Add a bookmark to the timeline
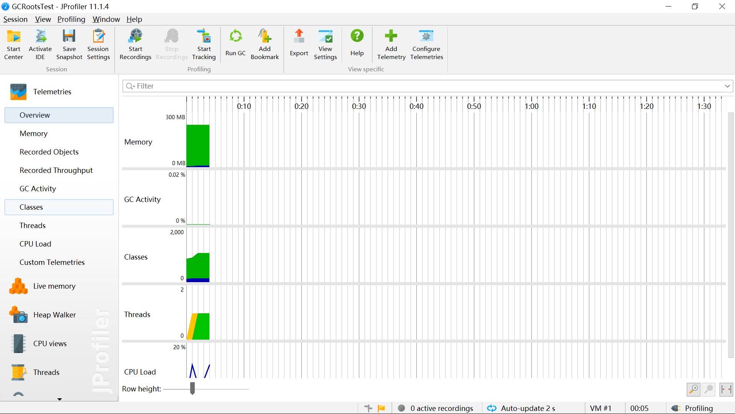Screen dimensions: 735x414 265,37
